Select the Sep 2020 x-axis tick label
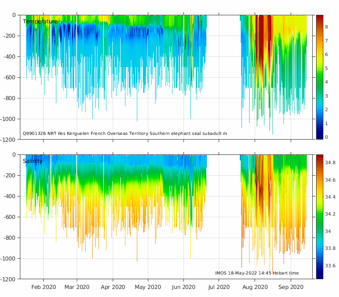This screenshot has height=297, width=339. point(291,287)
